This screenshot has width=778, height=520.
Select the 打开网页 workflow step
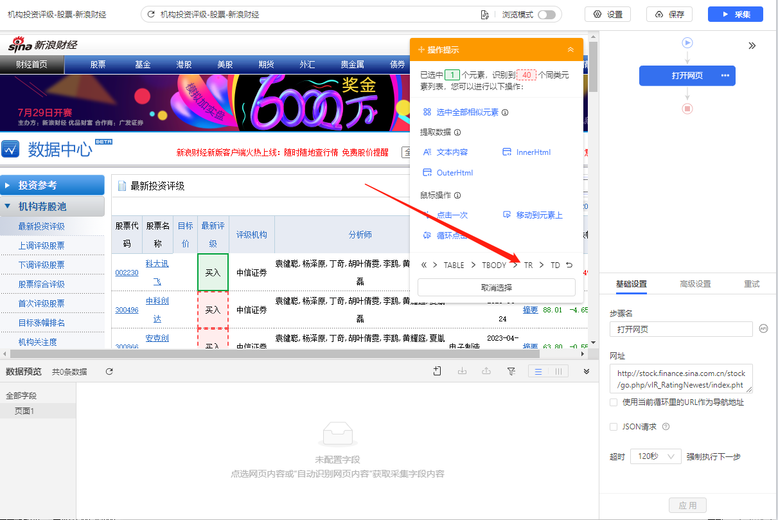coord(687,76)
